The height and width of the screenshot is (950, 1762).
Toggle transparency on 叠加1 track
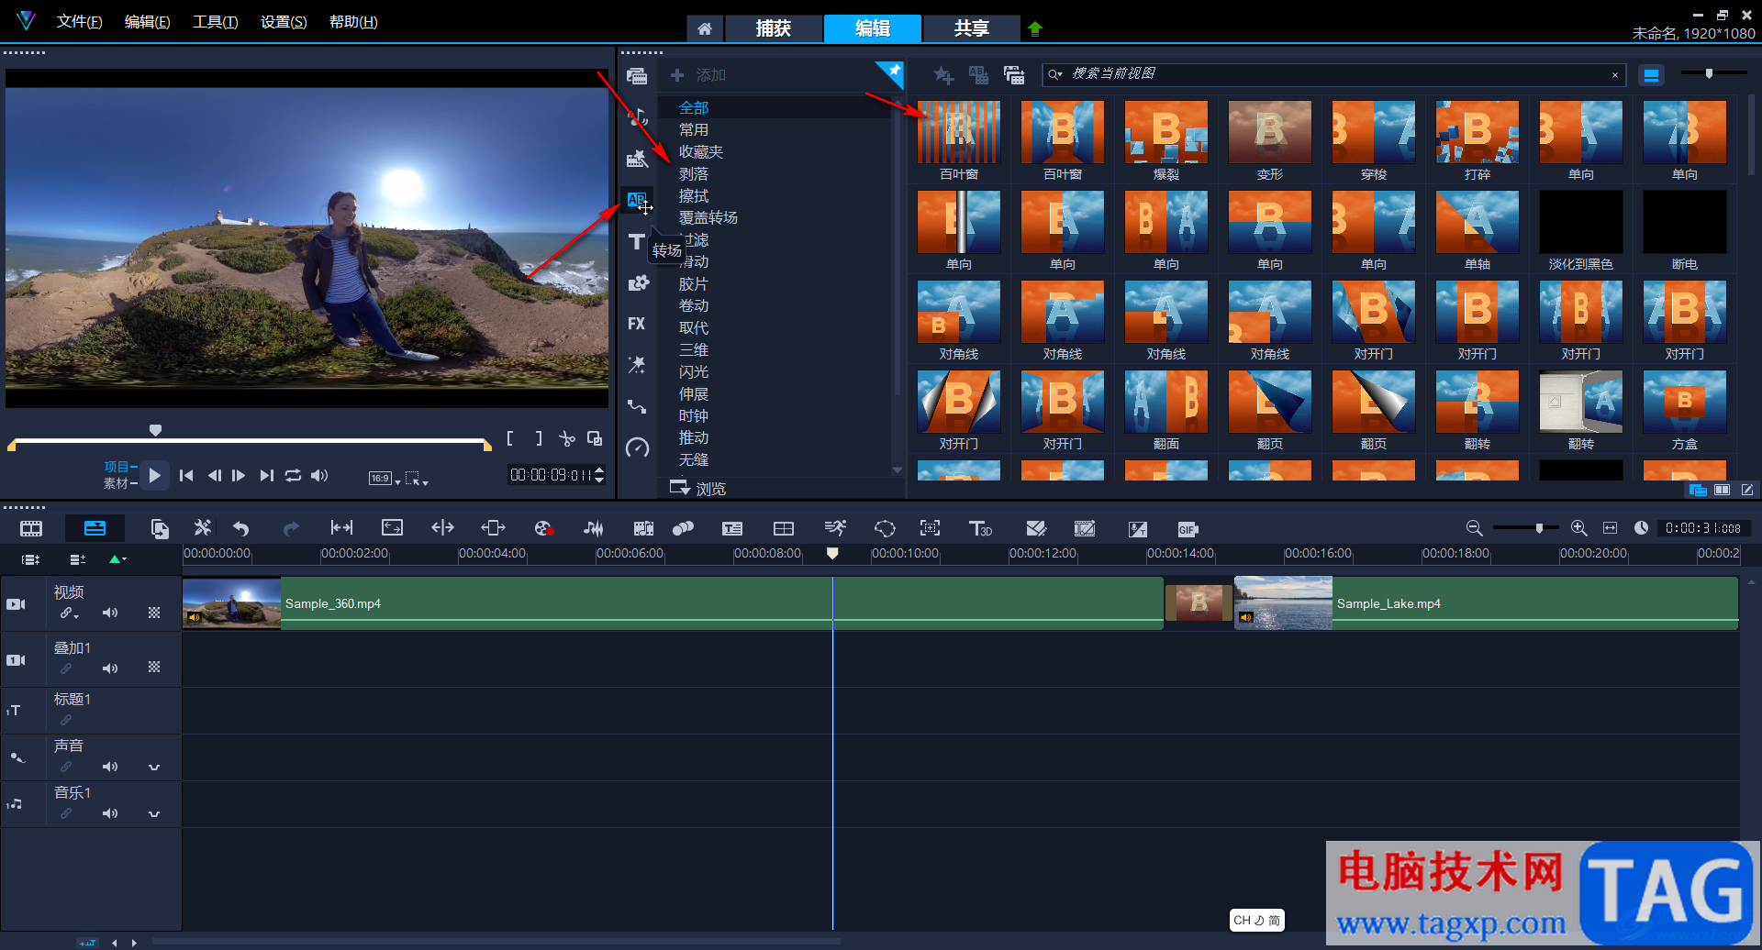[x=154, y=668]
